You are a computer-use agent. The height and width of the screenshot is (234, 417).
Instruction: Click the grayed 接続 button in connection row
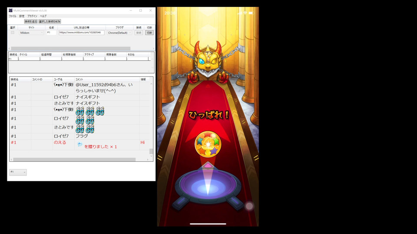[x=139, y=32]
